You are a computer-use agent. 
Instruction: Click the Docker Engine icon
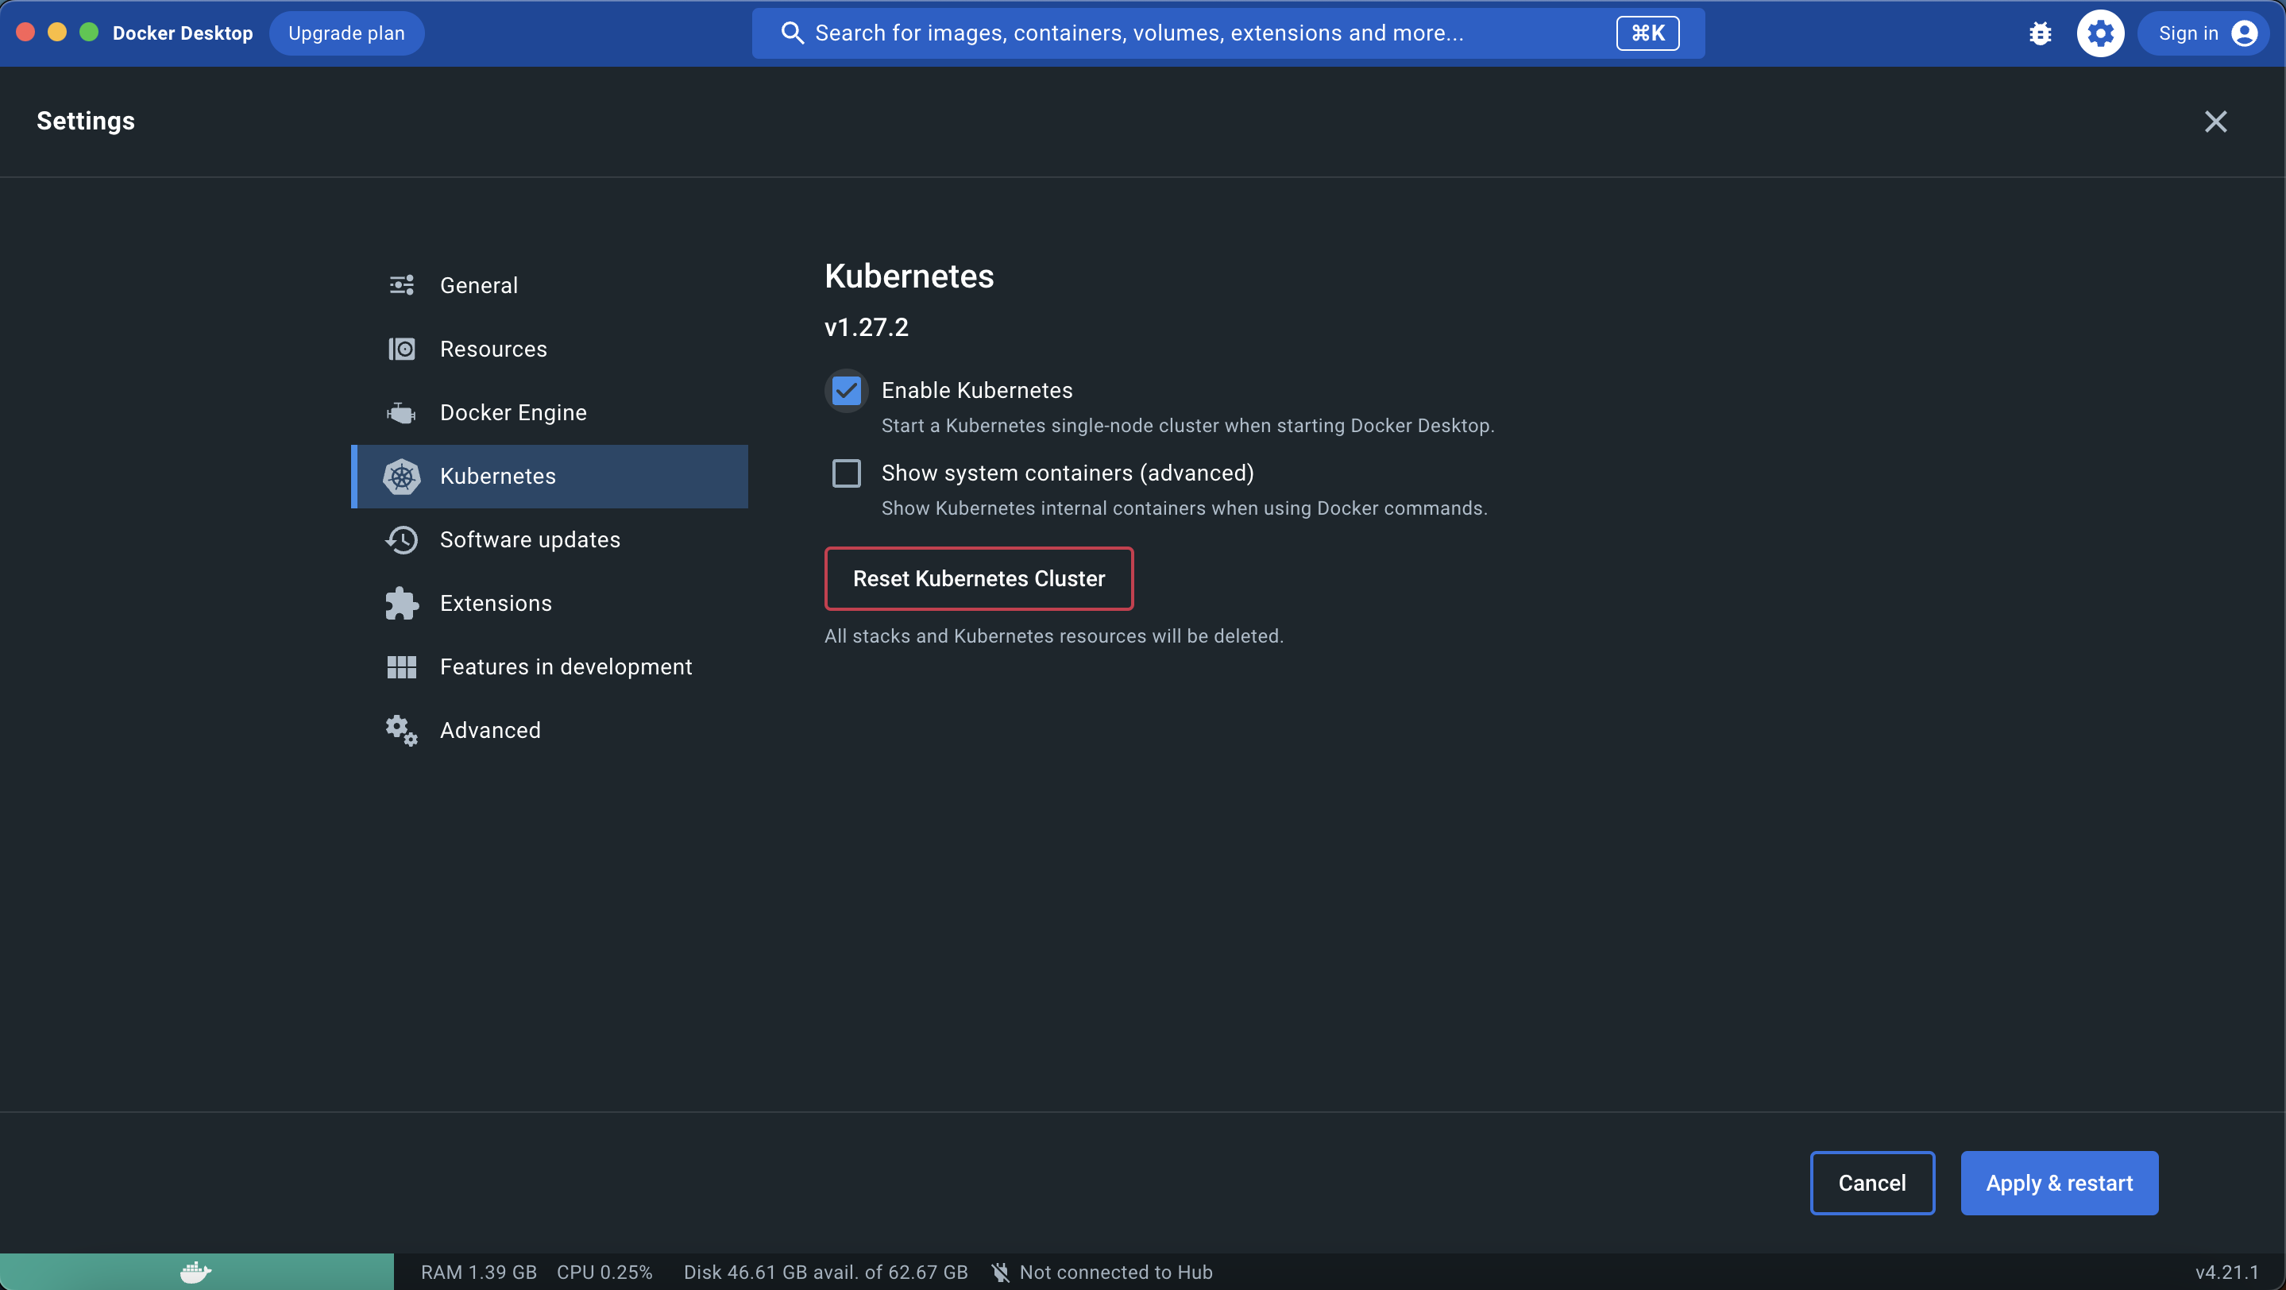pyautogui.click(x=401, y=412)
